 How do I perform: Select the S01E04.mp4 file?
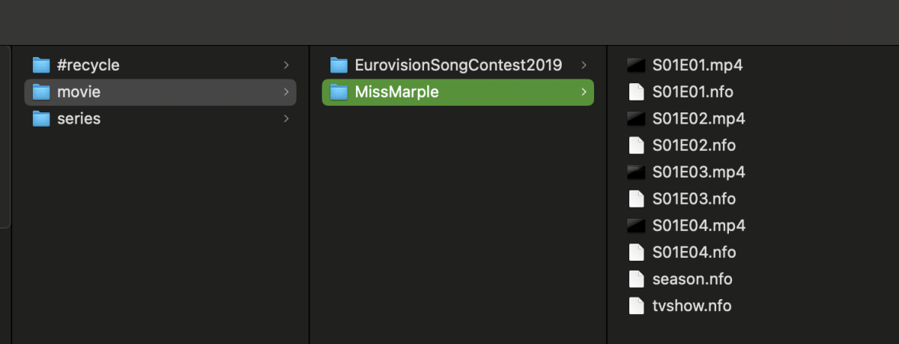tap(698, 226)
